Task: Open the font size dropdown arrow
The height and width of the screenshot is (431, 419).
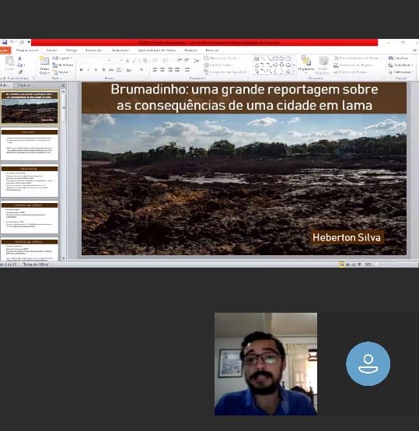Action: click(x=121, y=60)
